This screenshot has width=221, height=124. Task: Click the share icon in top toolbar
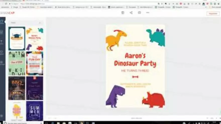tap(131, 13)
